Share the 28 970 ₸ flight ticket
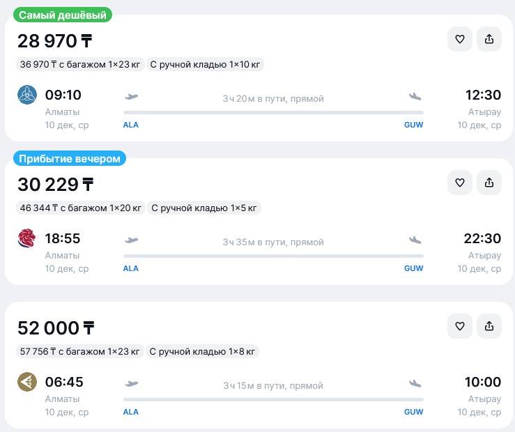Image resolution: width=515 pixels, height=432 pixels. 489,40
